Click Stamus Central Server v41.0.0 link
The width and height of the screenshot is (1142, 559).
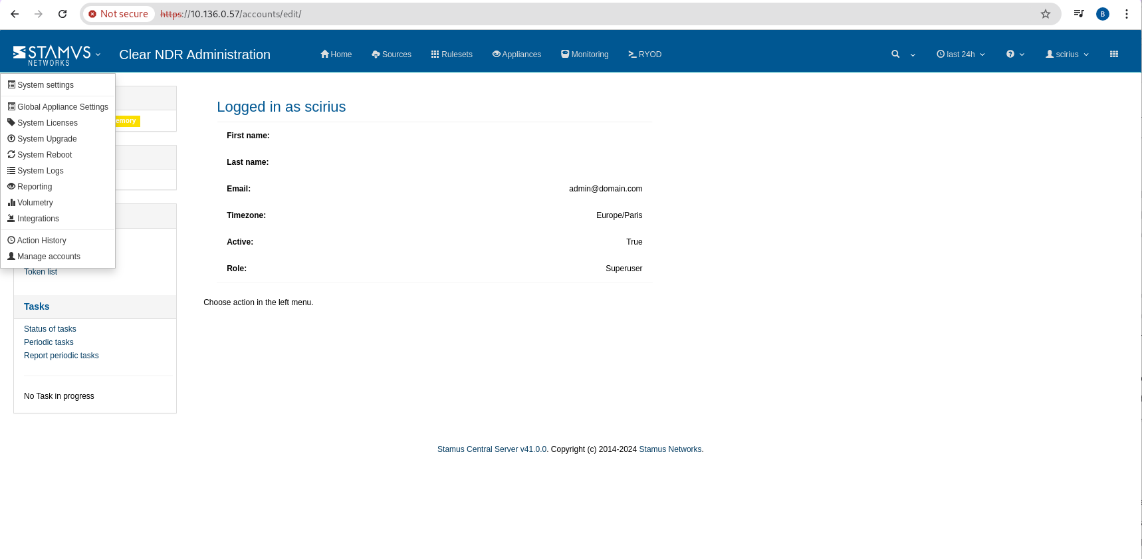[x=491, y=449]
